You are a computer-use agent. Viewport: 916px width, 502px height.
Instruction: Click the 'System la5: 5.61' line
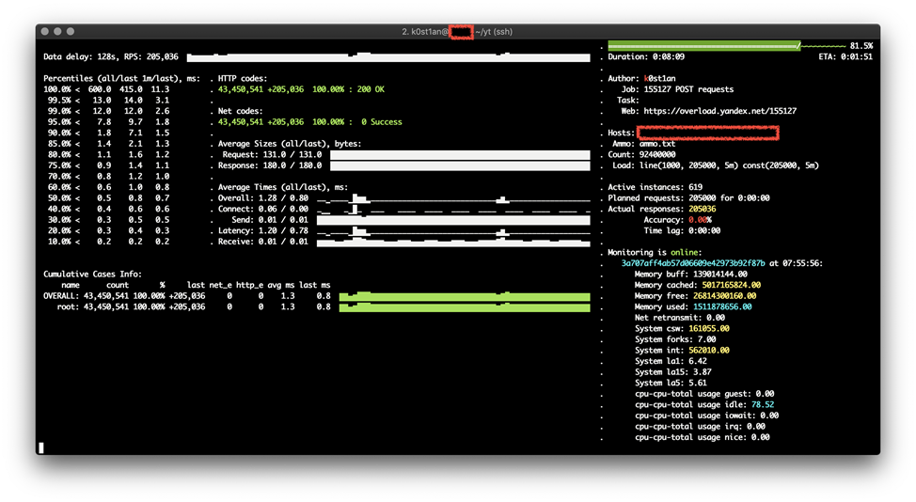671,384
